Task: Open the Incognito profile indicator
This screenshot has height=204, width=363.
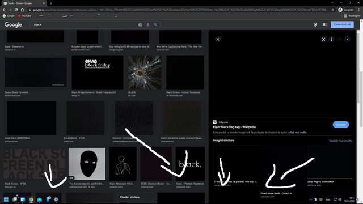Action: coord(346,10)
